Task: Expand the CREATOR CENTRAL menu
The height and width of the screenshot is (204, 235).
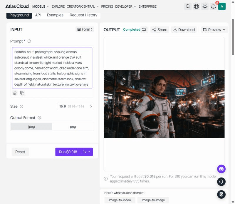Action: click(x=83, y=6)
